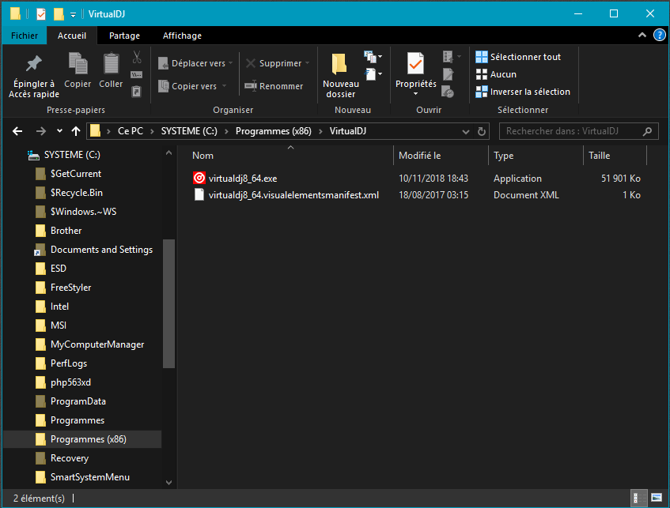Click the XML manifest file's document icon

[x=199, y=194]
